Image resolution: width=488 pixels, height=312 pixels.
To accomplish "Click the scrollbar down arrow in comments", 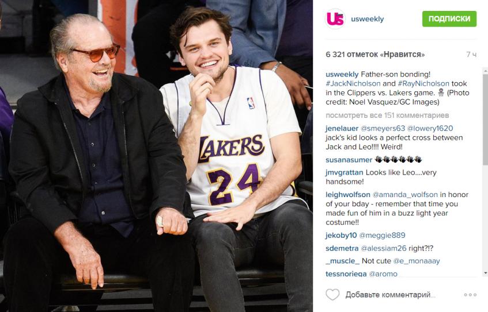I will click(485, 273).
